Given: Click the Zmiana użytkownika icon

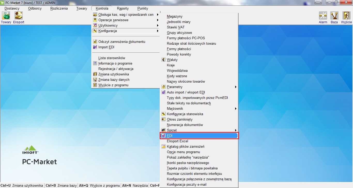Looking at the screenshot, I should [95, 74].
